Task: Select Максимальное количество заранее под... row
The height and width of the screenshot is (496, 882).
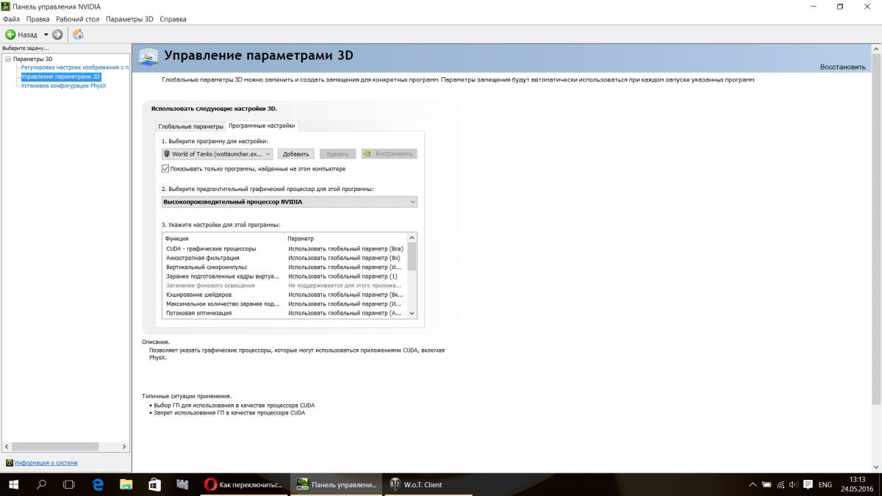Action: pyautogui.click(x=284, y=303)
